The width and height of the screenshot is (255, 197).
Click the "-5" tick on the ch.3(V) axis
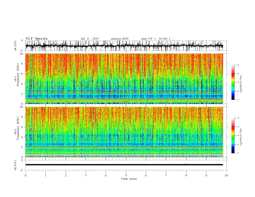(x=22, y=171)
